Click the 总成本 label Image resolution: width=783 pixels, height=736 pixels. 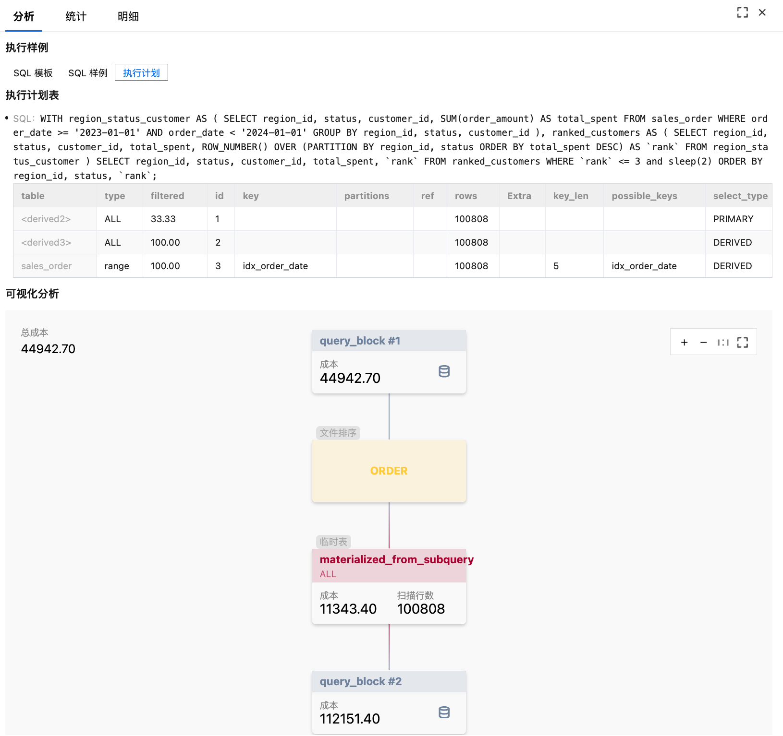(35, 332)
